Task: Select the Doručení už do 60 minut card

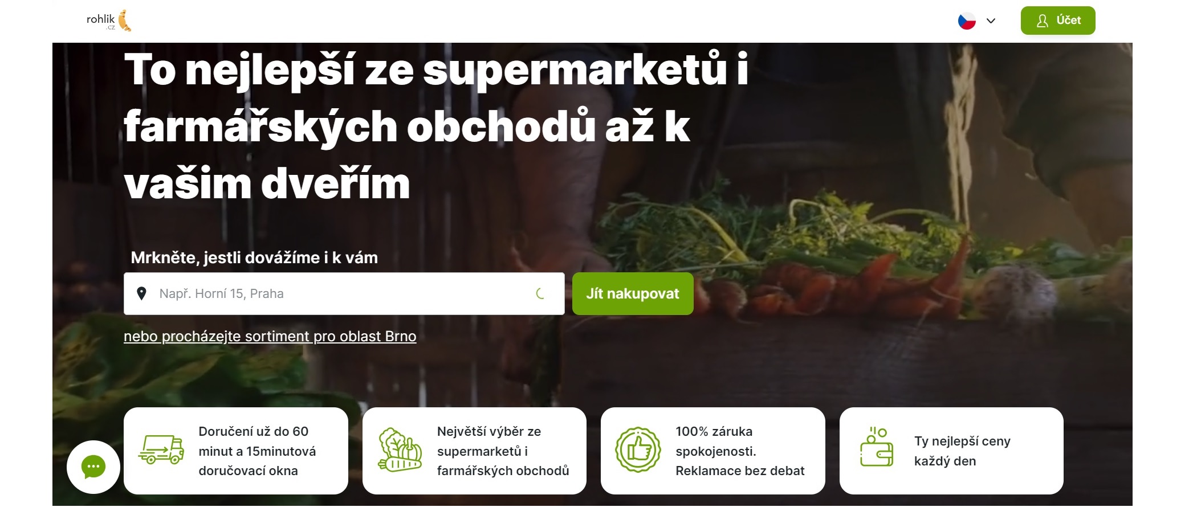Action: [x=236, y=451]
